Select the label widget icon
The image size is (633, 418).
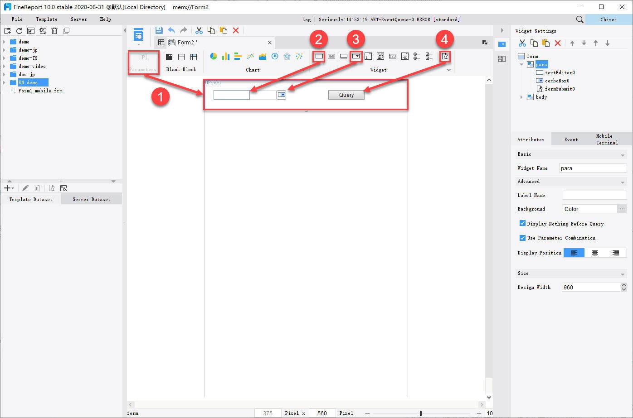coord(331,56)
